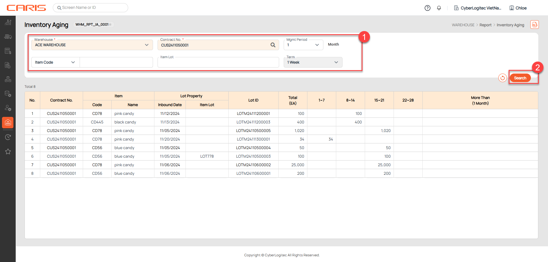The width and height of the screenshot is (548, 262).
Task: Select Lot ID LOTM24110500005 cell
Action: pos(253,131)
